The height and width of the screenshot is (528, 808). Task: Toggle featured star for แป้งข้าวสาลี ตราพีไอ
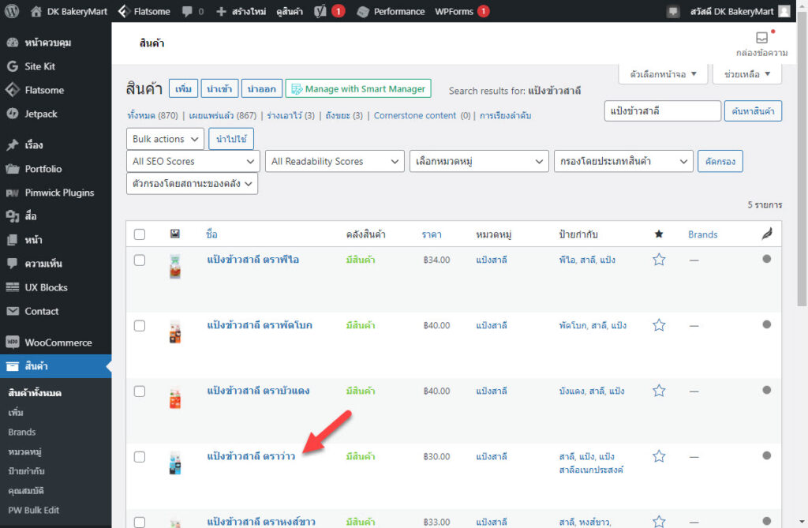(659, 260)
